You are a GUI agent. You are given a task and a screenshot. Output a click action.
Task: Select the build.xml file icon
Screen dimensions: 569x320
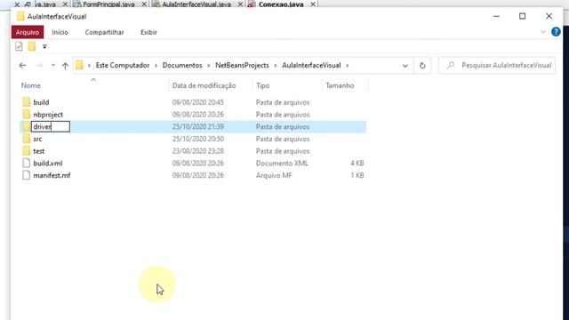pyautogui.click(x=26, y=164)
